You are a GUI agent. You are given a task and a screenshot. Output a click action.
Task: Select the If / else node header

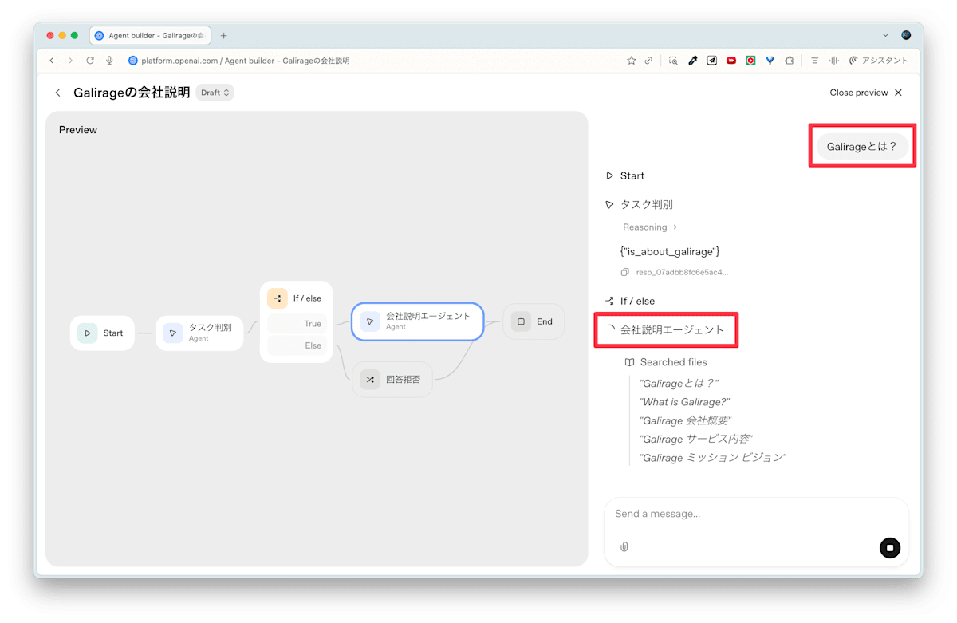click(x=296, y=298)
